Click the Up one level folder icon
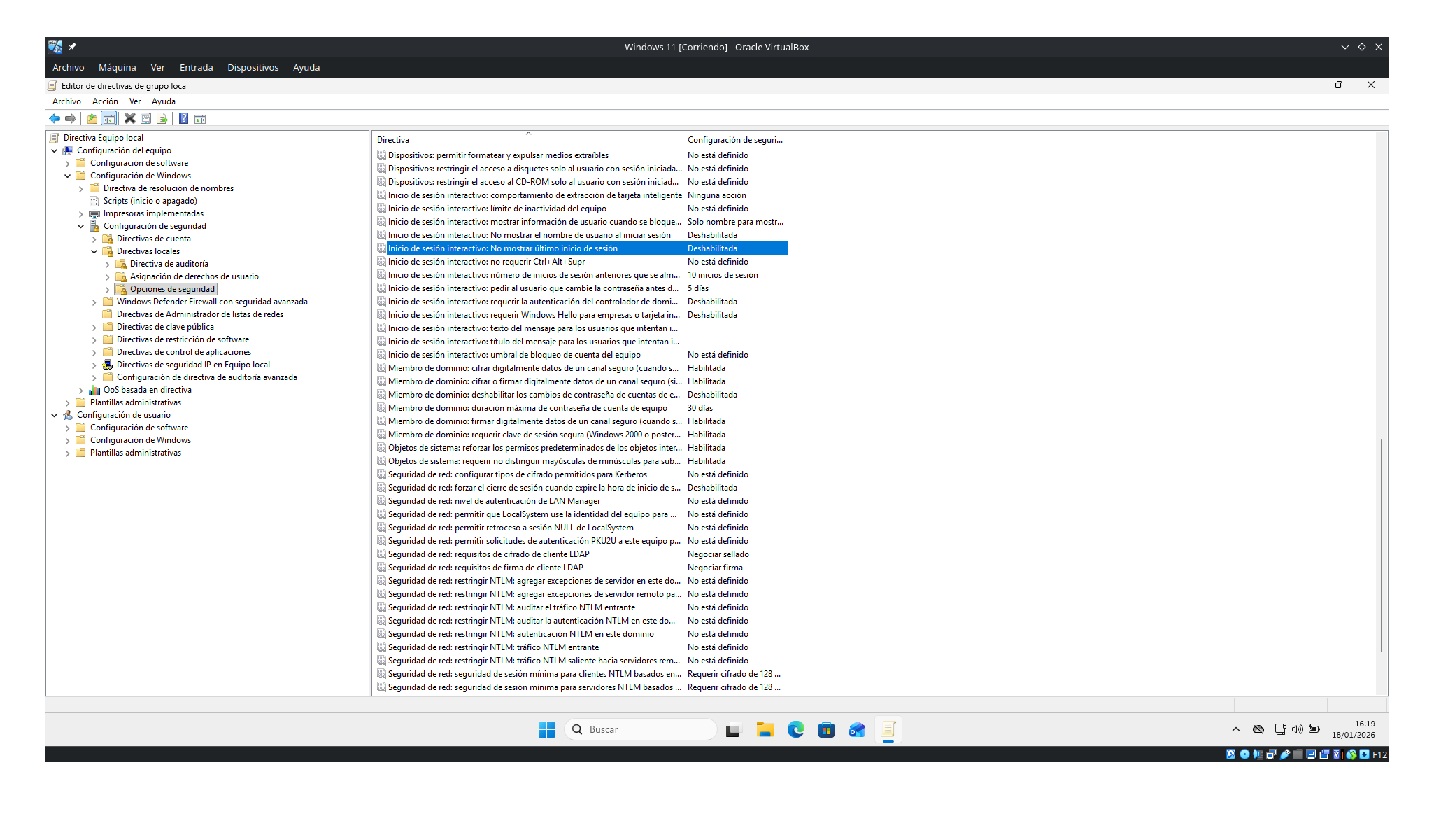The width and height of the screenshot is (1434, 816). click(92, 119)
